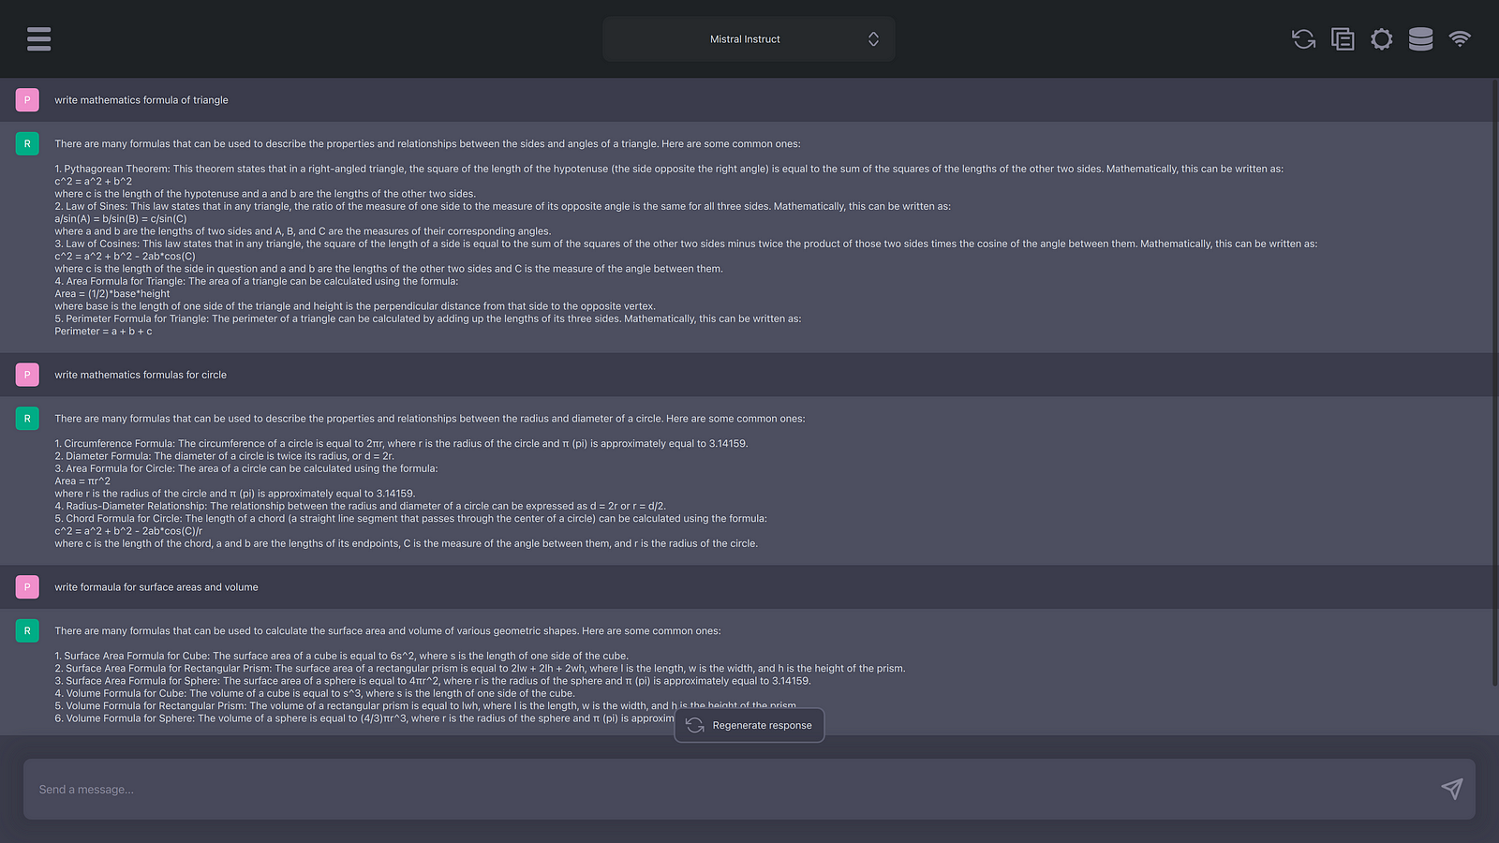The width and height of the screenshot is (1499, 843).
Task: Click the pink P avatar beside the triangle prompt
Action: point(27,100)
